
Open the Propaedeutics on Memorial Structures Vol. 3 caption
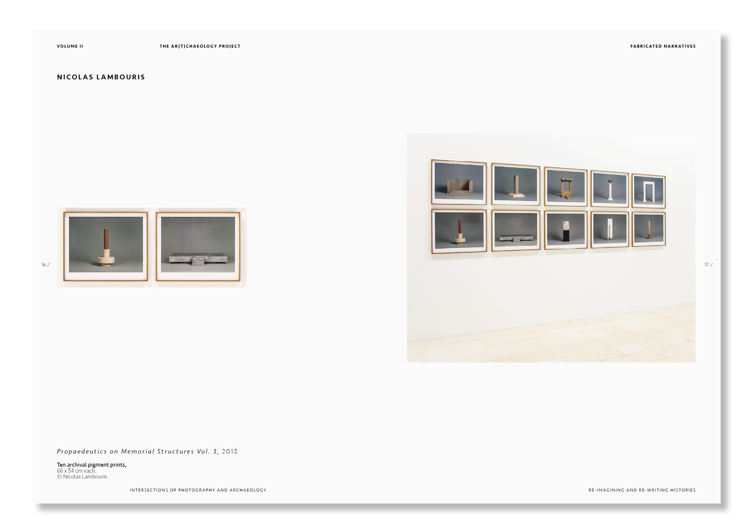[147, 451]
